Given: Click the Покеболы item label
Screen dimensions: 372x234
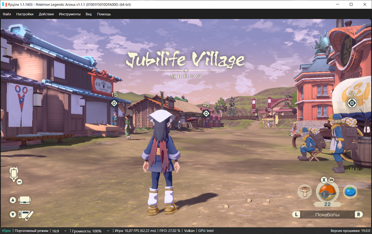Looking at the screenshot, I should coord(327,215).
